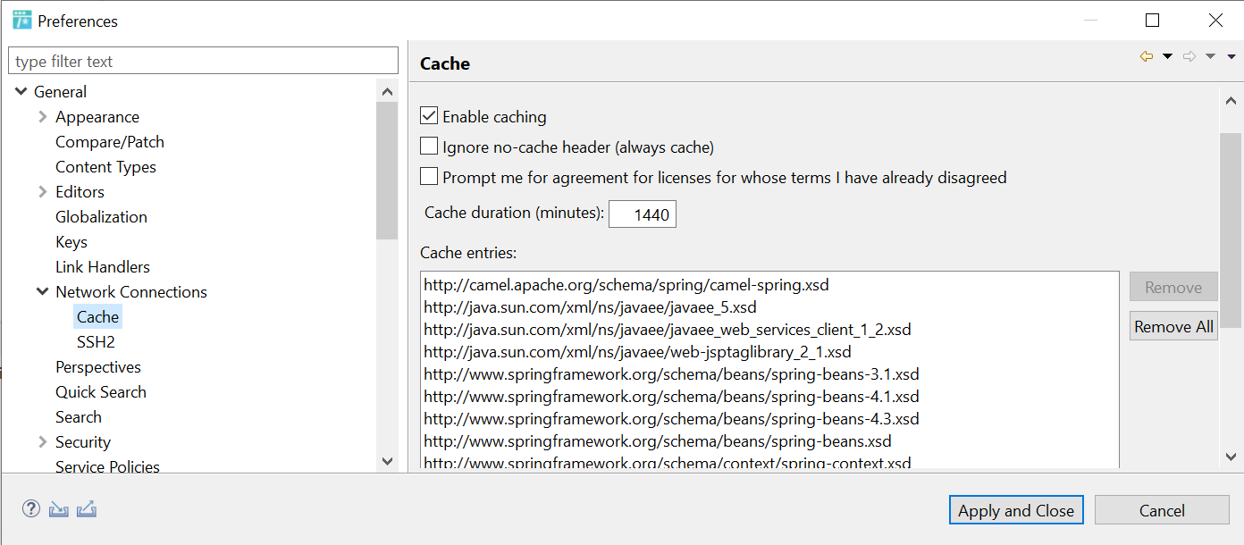Image resolution: width=1244 pixels, height=545 pixels.
Task: Open the SSH2 preference page
Action: pos(96,342)
